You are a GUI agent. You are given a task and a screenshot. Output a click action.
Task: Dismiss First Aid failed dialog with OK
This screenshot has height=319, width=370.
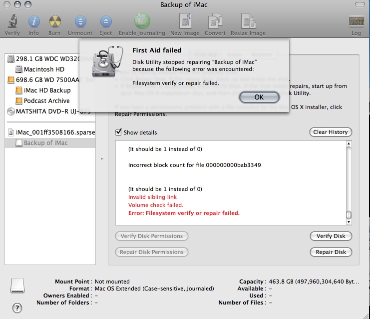(x=259, y=97)
